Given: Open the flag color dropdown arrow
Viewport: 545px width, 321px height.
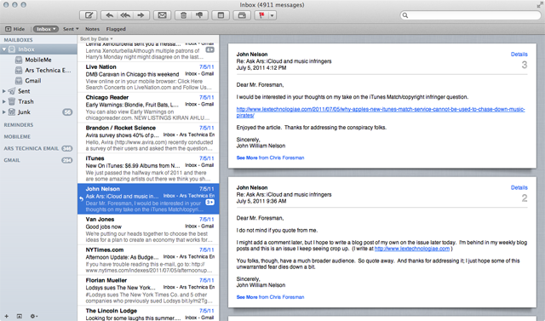Looking at the screenshot, I should (272, 15).
